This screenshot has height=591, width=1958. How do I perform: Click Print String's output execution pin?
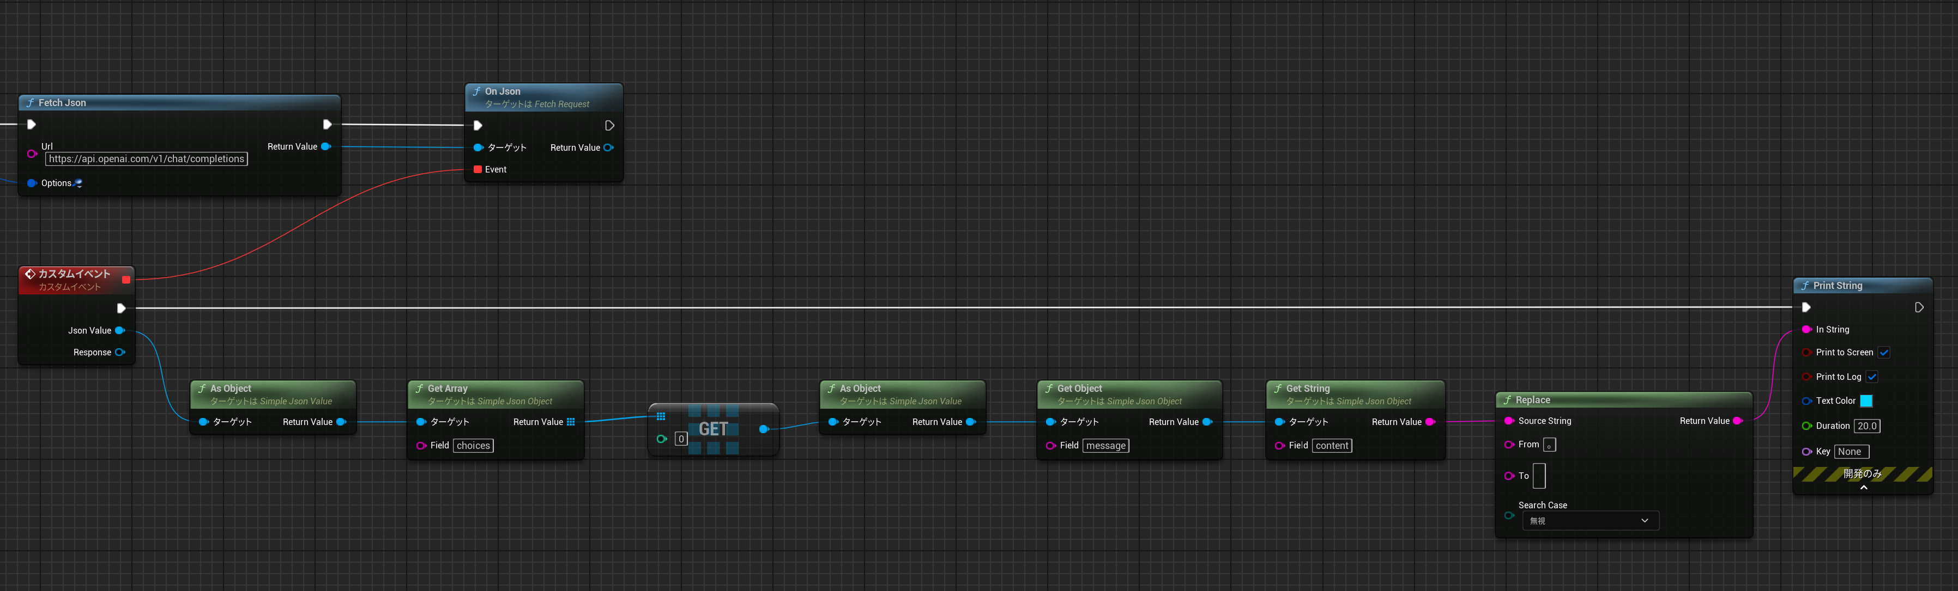(x=1918, y=307)
